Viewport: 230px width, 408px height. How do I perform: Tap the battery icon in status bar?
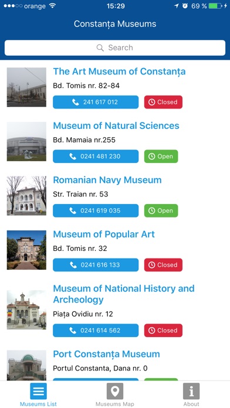[x=215, y=6]
